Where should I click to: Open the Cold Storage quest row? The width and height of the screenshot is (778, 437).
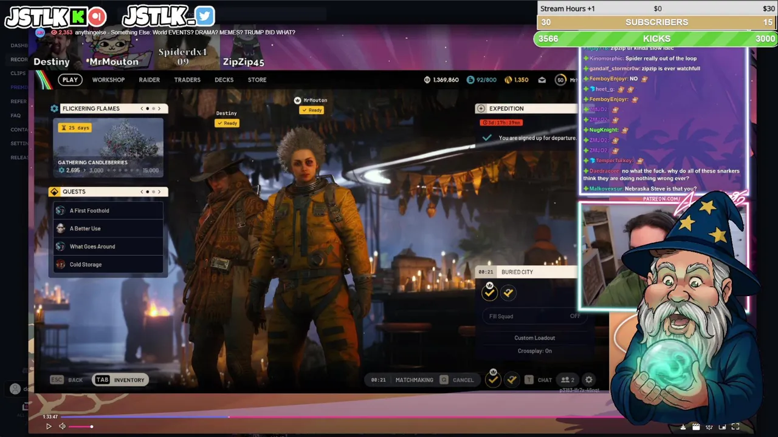108,265
